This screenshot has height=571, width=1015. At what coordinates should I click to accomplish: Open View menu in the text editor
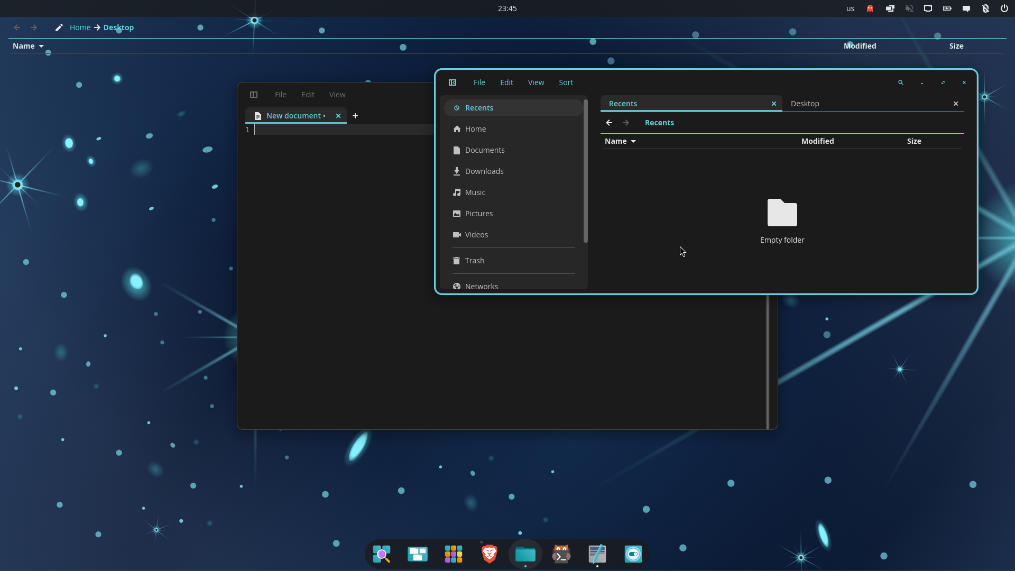(x=337, y=95)
